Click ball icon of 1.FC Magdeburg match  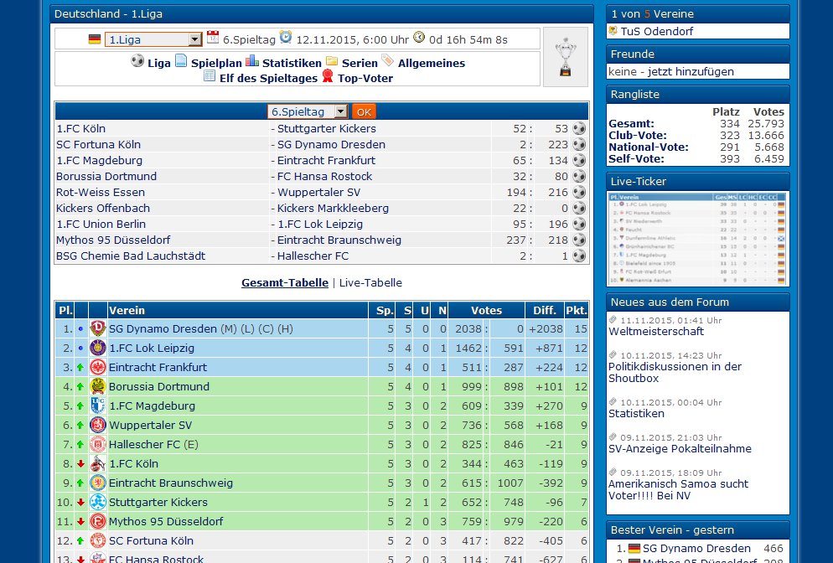[x=579, y=160]
